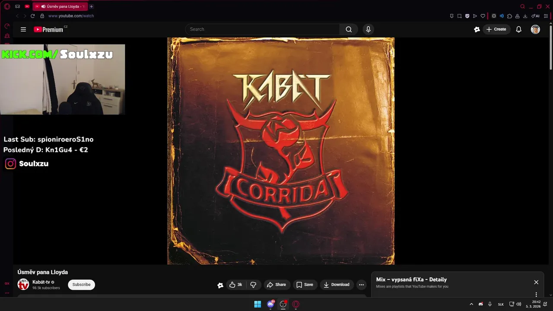
Task: Open the YouTube account avatar menu
Action: 535,29
